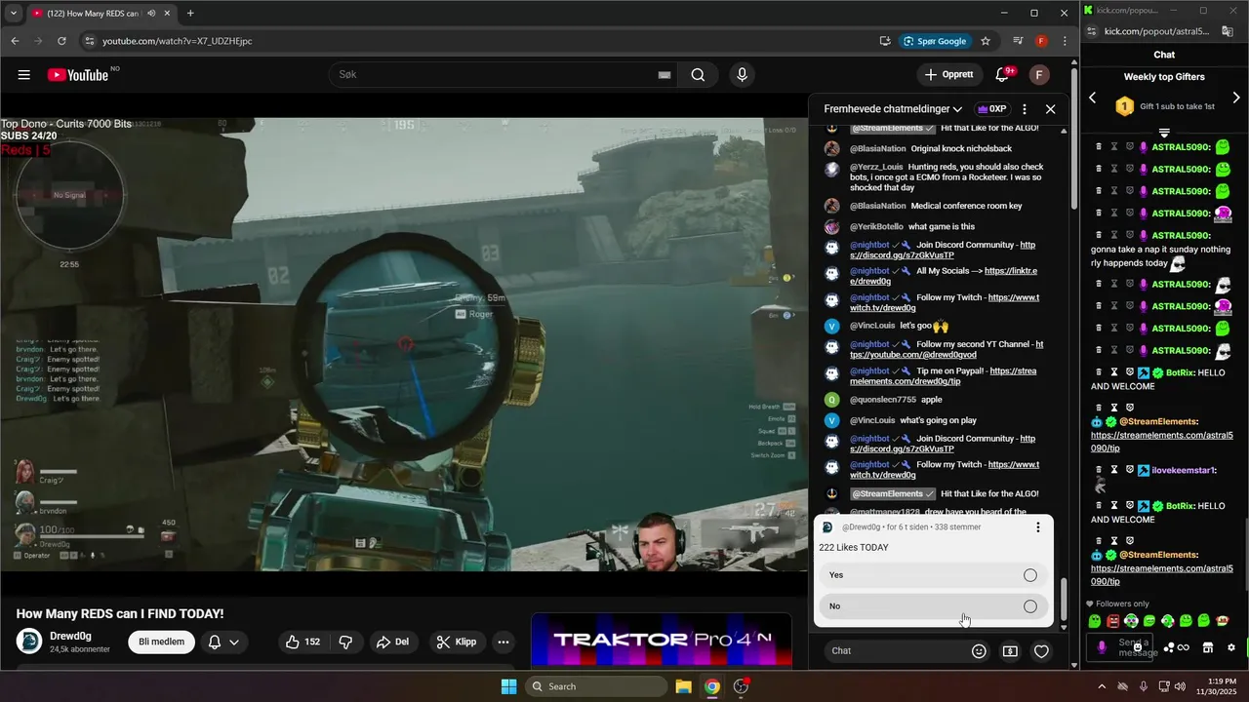Image resolution: width=1249 pixels, height=702 pixels.
Task: Open Chrome tab search dropdown
Action: pos(13,14)
